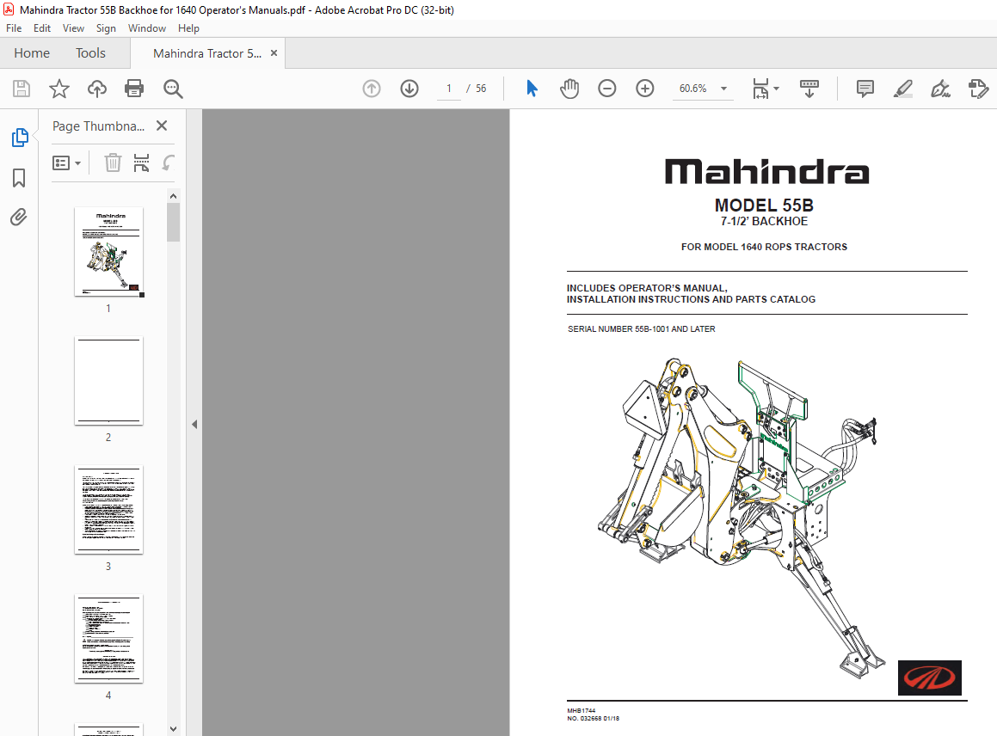Viewport: 997px width, 736px height.
Task: Select page 4 thumbnail
Action: [x=108, y=638]
